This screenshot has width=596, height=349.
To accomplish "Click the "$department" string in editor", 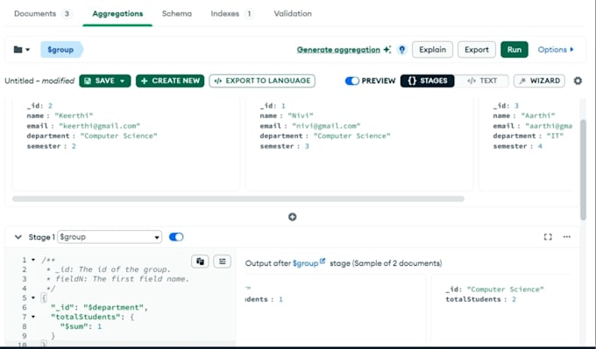I will [114, 307].
